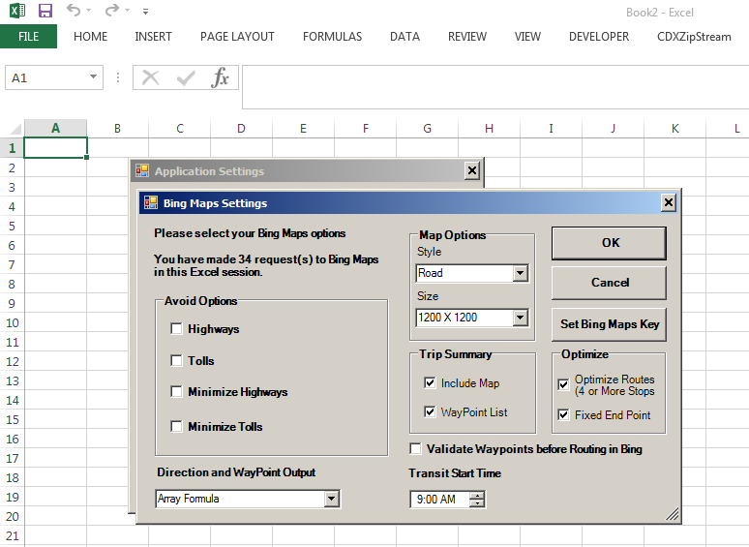Viewport: 749px width, 547px height.
Task: Increase Transit Start Time with up arrow
Action: click(477, 495)
